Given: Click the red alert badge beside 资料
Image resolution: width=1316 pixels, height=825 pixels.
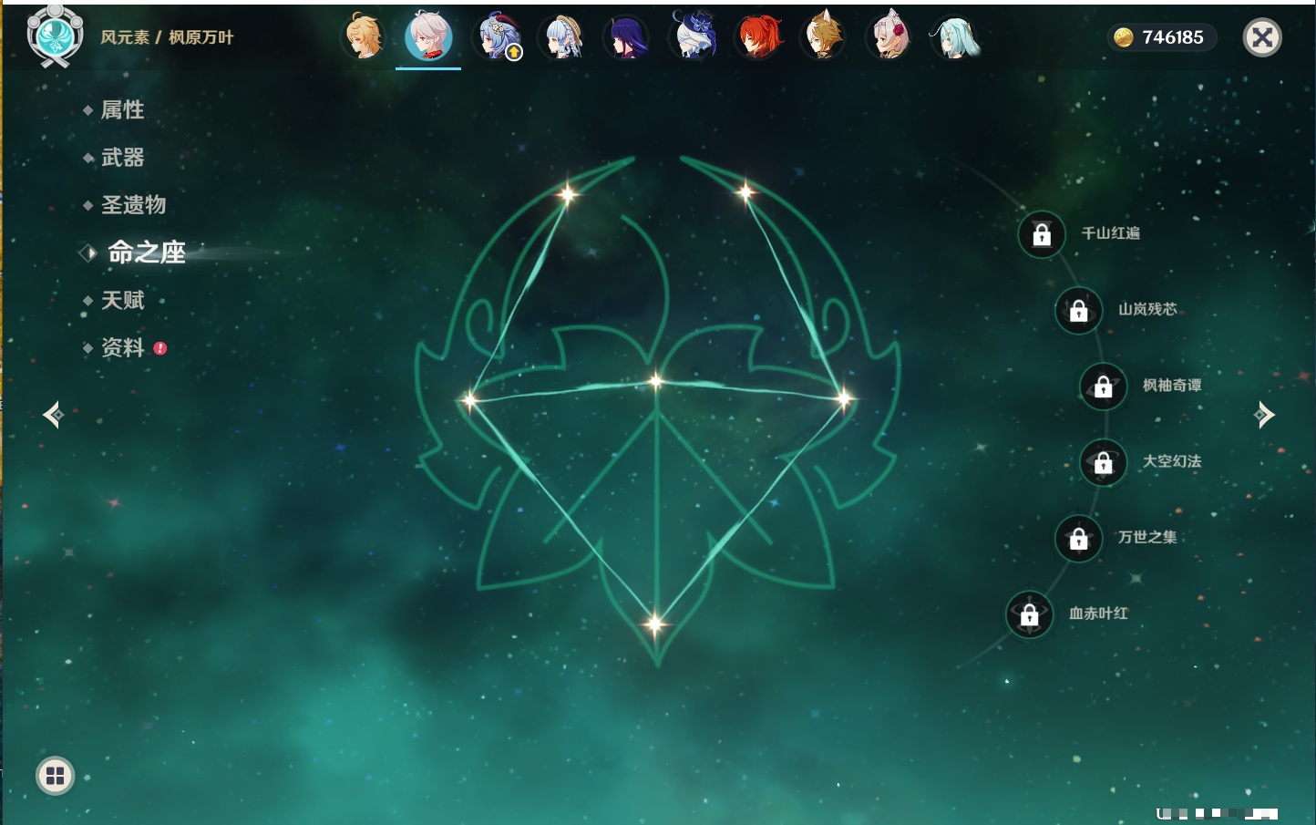Looking at the screenshot, I should click(160, 348).
